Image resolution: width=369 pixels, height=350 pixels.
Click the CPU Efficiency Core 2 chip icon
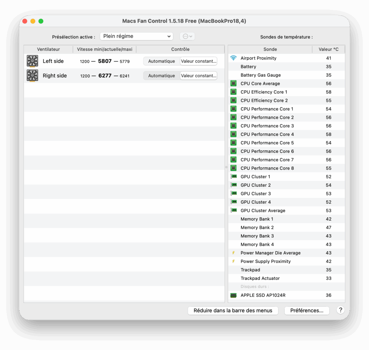(x=233, y=100)
